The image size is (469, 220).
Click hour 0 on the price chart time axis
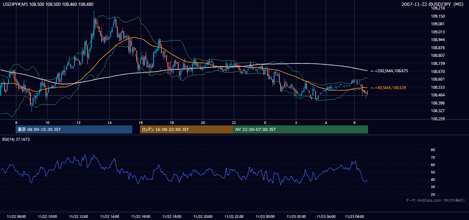(x=265, y=122)
